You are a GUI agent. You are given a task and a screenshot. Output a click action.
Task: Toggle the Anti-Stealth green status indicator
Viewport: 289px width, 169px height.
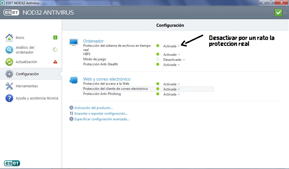click(x=158, y=65)
